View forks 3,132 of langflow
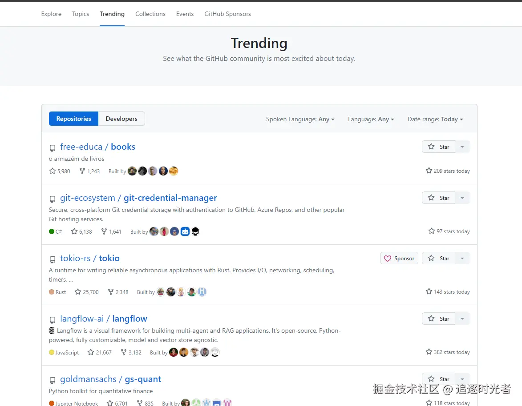522x406 pixels. pos(131,353)
